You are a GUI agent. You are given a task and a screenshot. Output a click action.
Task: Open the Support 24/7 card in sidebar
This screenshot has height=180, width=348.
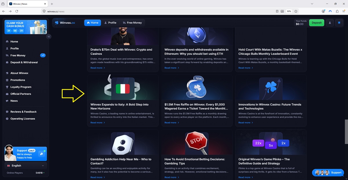point(26,154)
